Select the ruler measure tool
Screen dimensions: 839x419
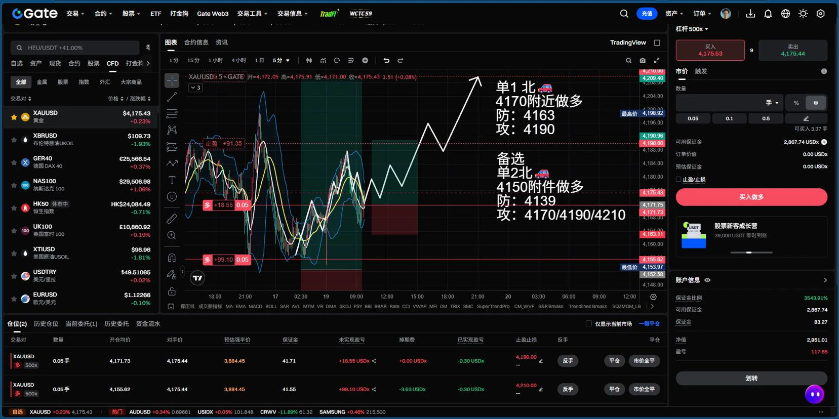pos(172,219)
